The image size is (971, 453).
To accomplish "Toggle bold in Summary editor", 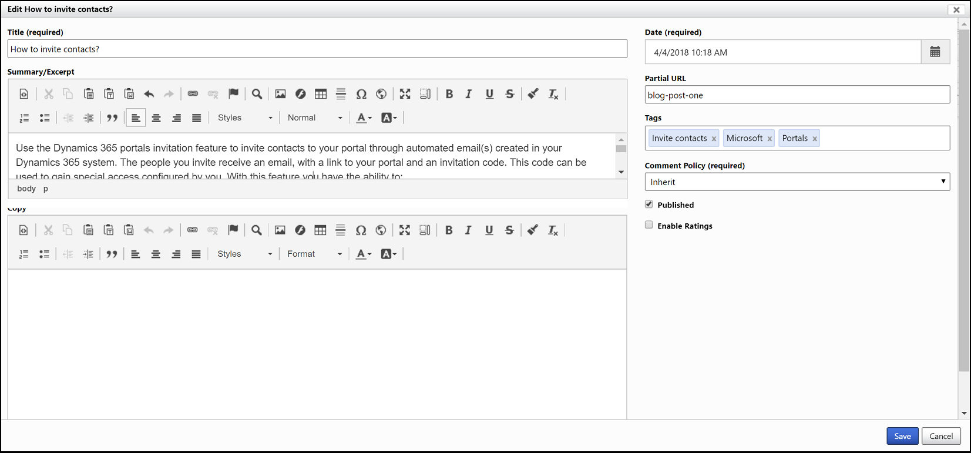I will (449, 94).
